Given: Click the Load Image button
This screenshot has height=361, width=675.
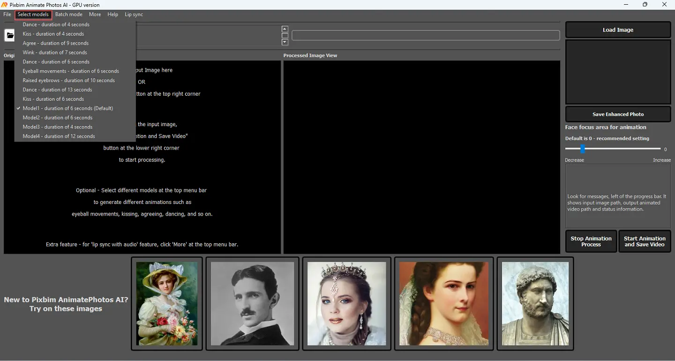Looking at the screenshot, I should coord(618,30).
